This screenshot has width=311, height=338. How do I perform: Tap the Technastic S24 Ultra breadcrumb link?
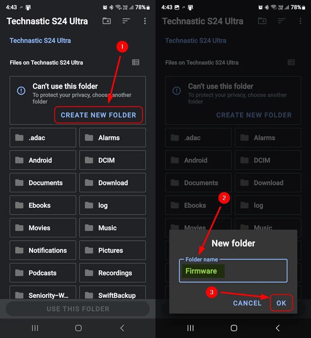tap(40, 41)
